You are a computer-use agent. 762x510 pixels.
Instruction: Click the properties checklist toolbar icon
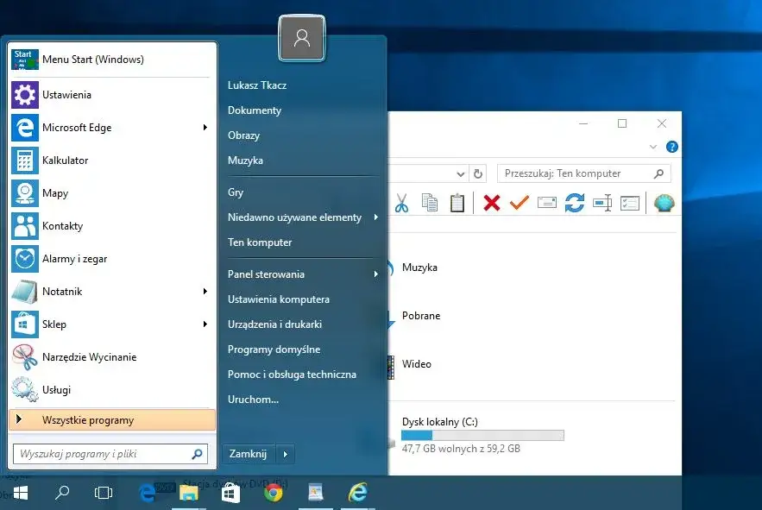pyautogui.click(x=630, y=202)
